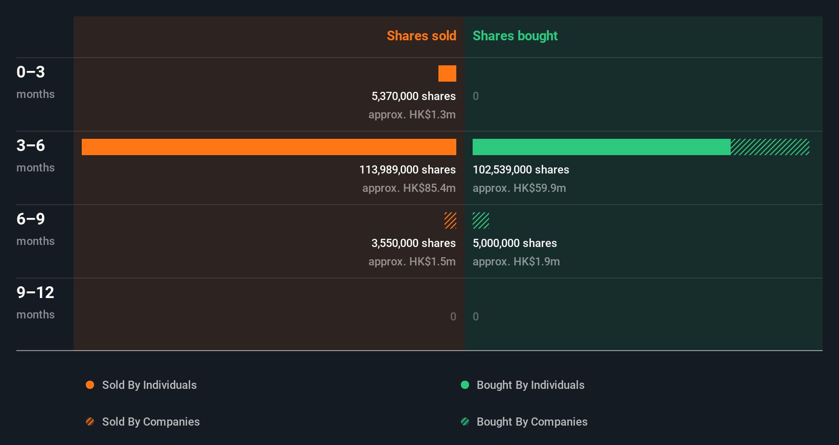Screen dimensions: 839x445
Task: Click the approx. HK$1.3m value
Action: [412, 114]
